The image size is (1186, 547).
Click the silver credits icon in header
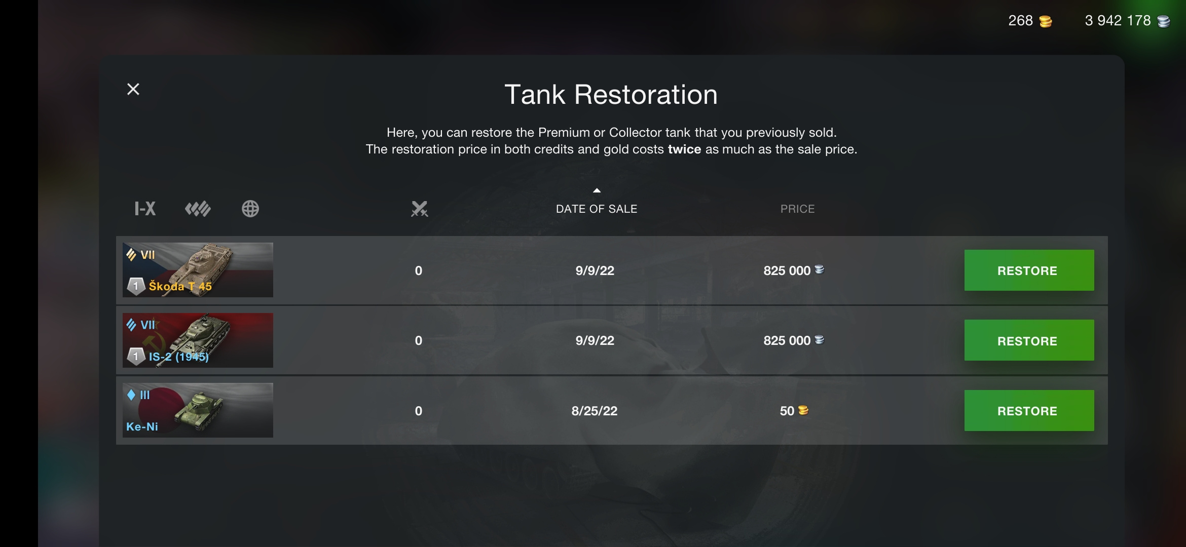(1164, 21)
